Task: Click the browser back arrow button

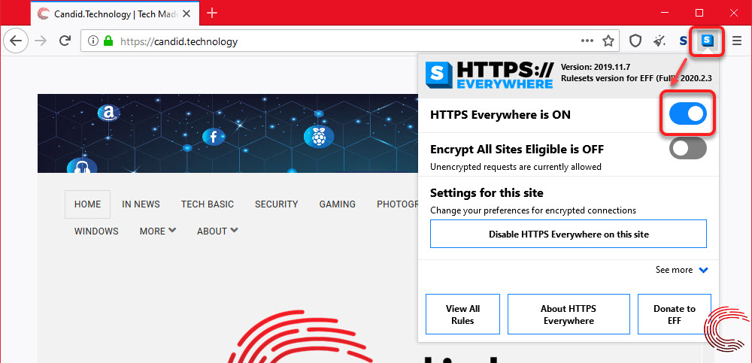Action: (16, 41)
